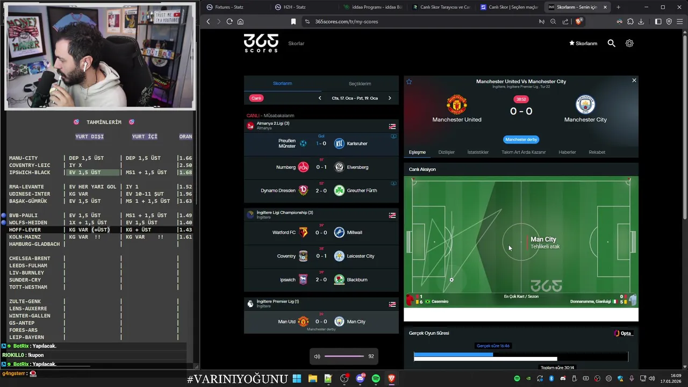This screenshot has height=387, width=688.
Task: Switch to the Seçtiklerim tab
Action: click(x=360, y=83)
